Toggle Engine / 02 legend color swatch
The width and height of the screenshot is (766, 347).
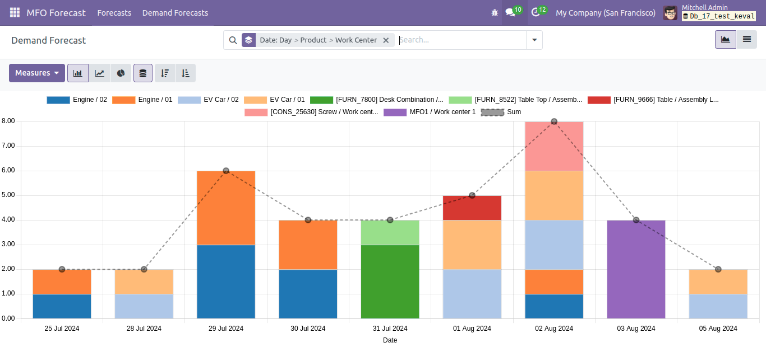pos(58,100)
